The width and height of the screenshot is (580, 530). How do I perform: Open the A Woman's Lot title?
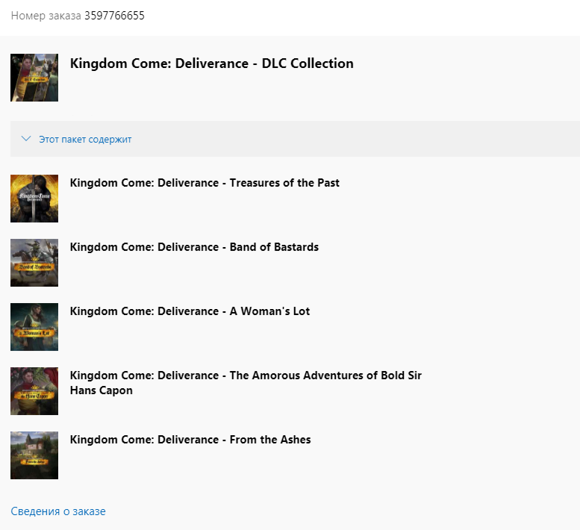tap(190, 311)
